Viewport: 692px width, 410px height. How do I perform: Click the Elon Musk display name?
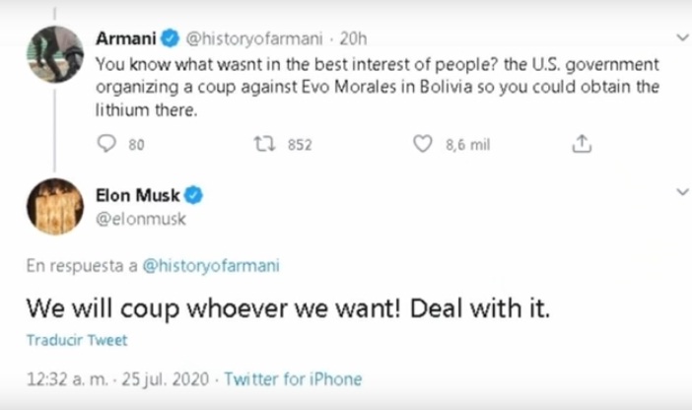tap(138, 196)
